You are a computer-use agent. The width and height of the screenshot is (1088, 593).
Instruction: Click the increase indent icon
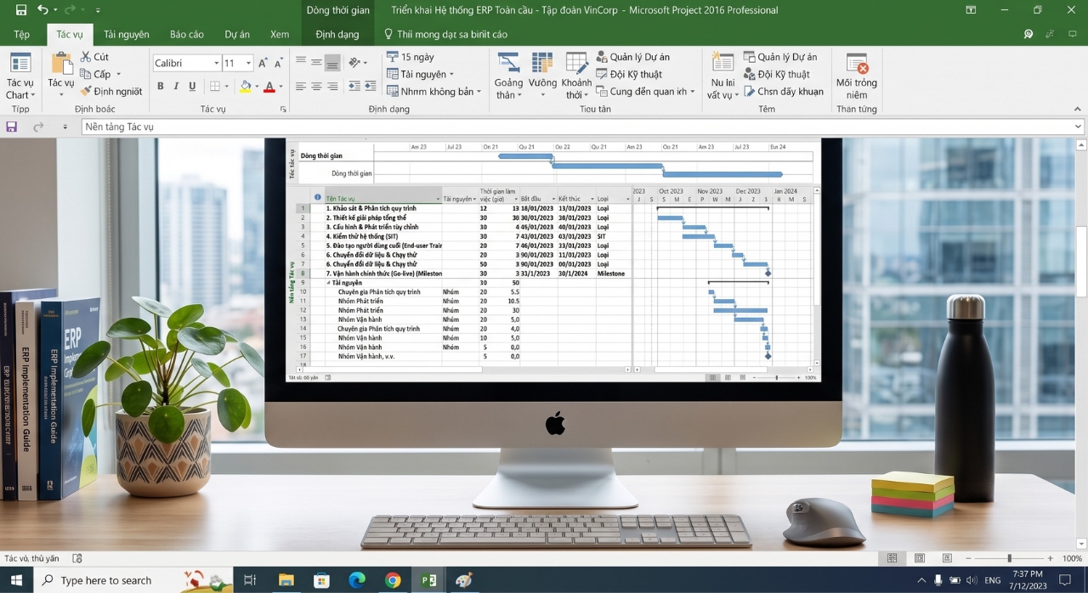click(x=371, y=86)
